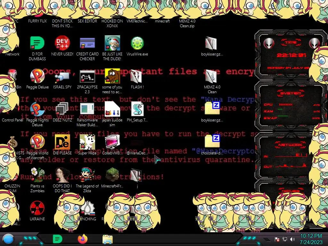The width and height of the screenshot is (328, 246).
Task: Open the PH_Setup script file icon
Action: click(x=137, y=109)
